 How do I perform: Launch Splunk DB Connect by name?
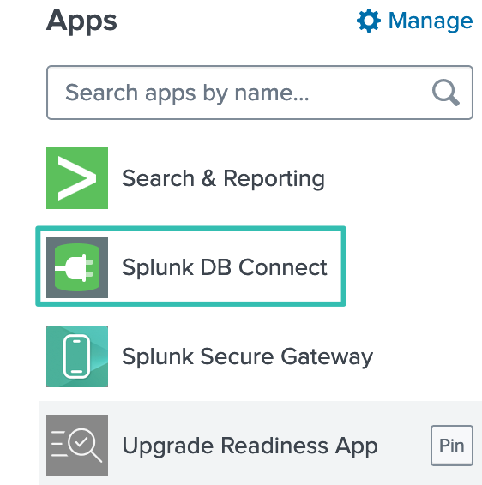(225, 267)
